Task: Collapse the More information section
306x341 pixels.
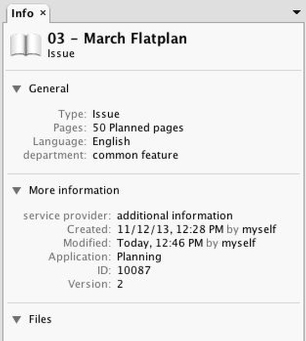Action: (17, 190)
